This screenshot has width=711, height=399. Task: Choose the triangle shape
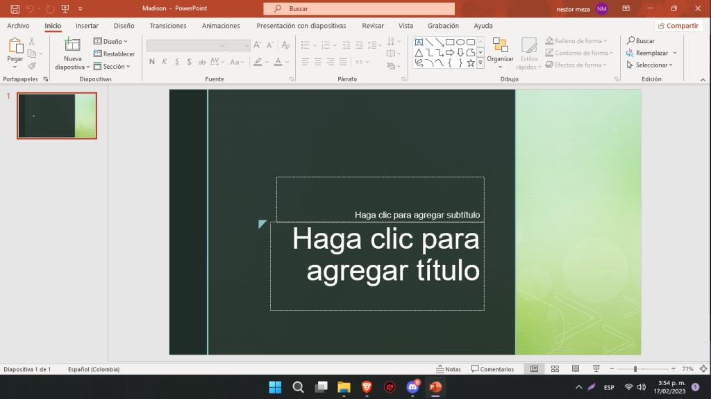[419, 53]
